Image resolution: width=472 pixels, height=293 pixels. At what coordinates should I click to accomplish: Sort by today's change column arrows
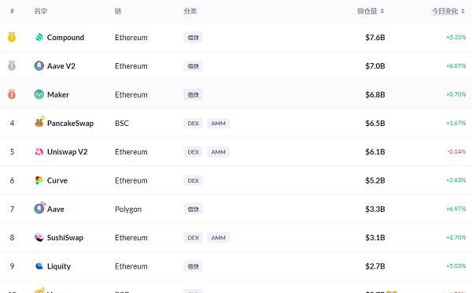click(x=463, y=11)
